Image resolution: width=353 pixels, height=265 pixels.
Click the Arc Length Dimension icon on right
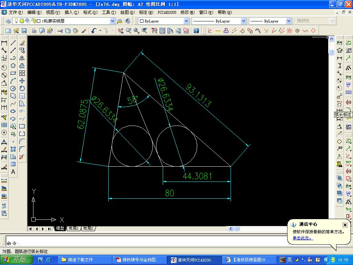tap(340, 104)
